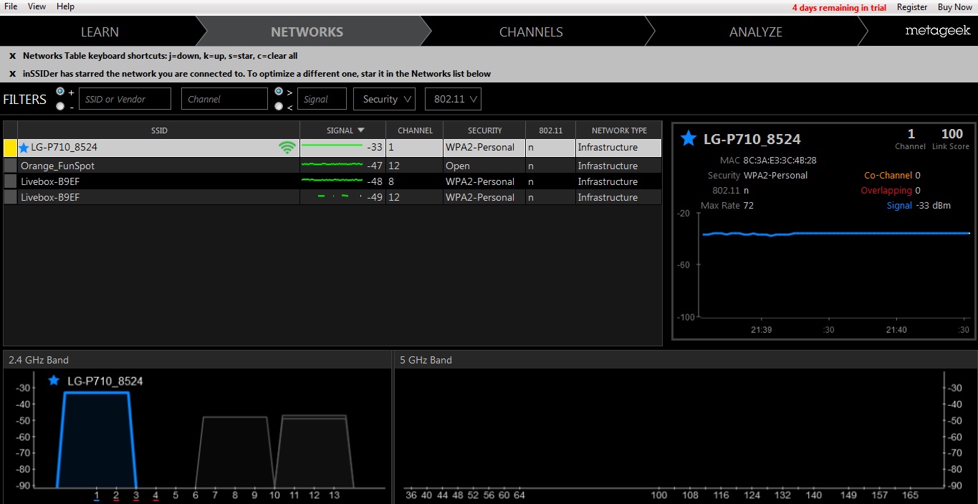Image resolution: width=978 pixels, height=504 pixels.
Task: Click the LG-P710_8524 signal sparkline at -33
Action: pyautogui.click(x=332, y=146)
